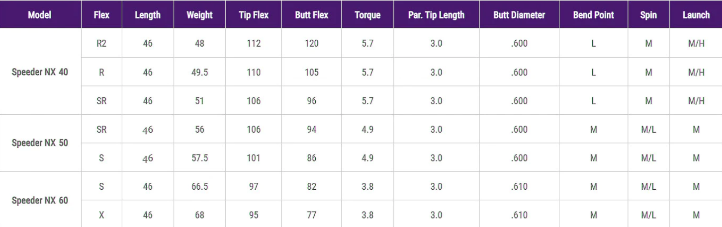This screenshot has height=227, width=722.
Task: Click the Tip Flex column header
Action: (254, 15)
